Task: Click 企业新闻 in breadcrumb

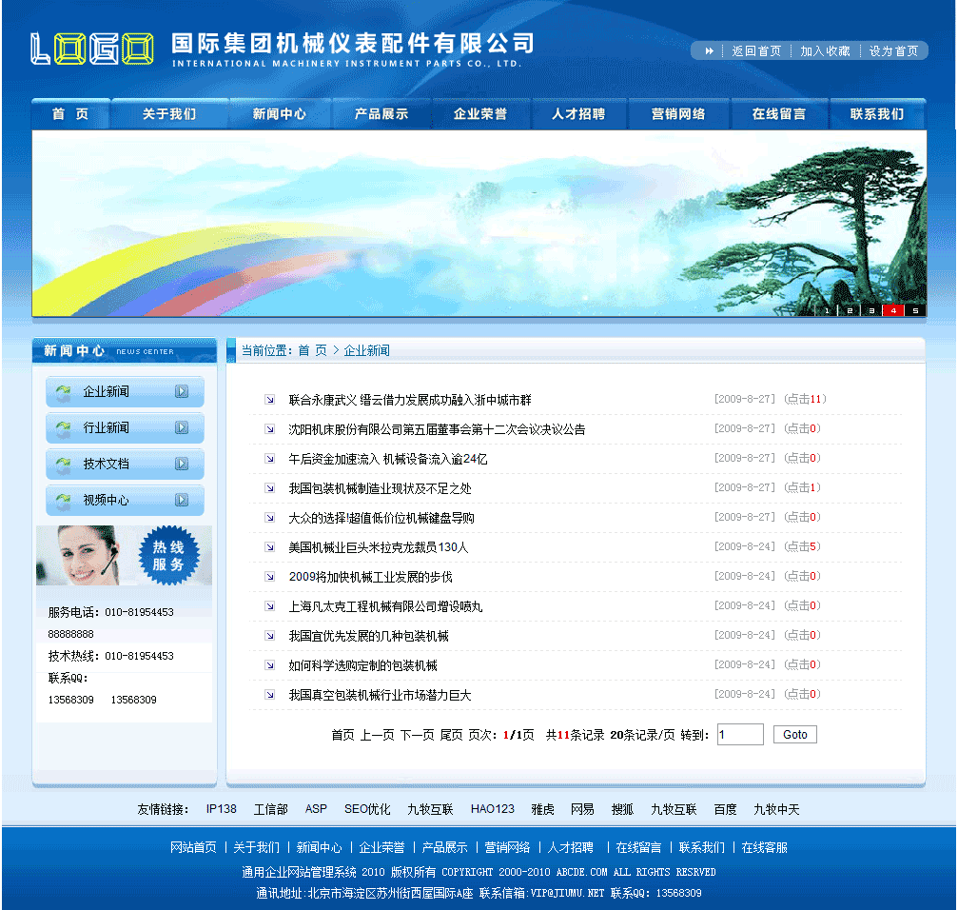Action: (x=366, y=350)
